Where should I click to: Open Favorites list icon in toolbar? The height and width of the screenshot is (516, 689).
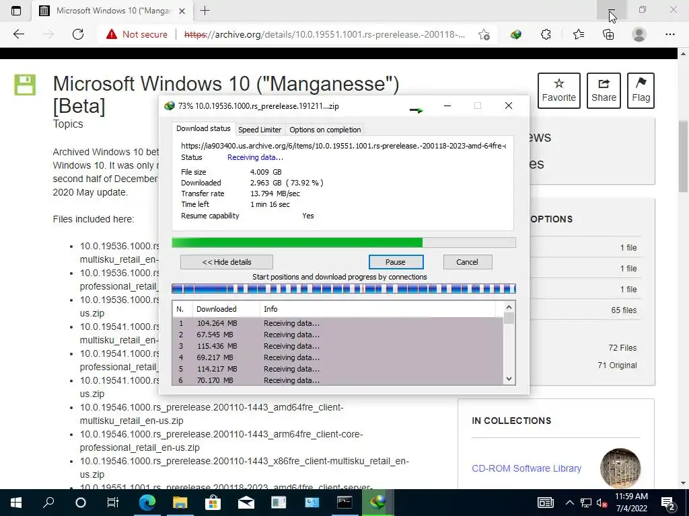(x=578, y=34)
